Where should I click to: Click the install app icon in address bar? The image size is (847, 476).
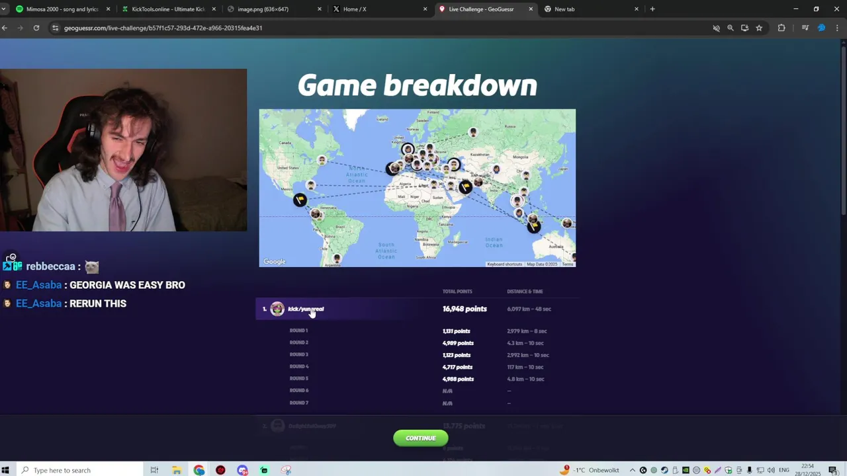pyautogui.click(x=744, y=28)
